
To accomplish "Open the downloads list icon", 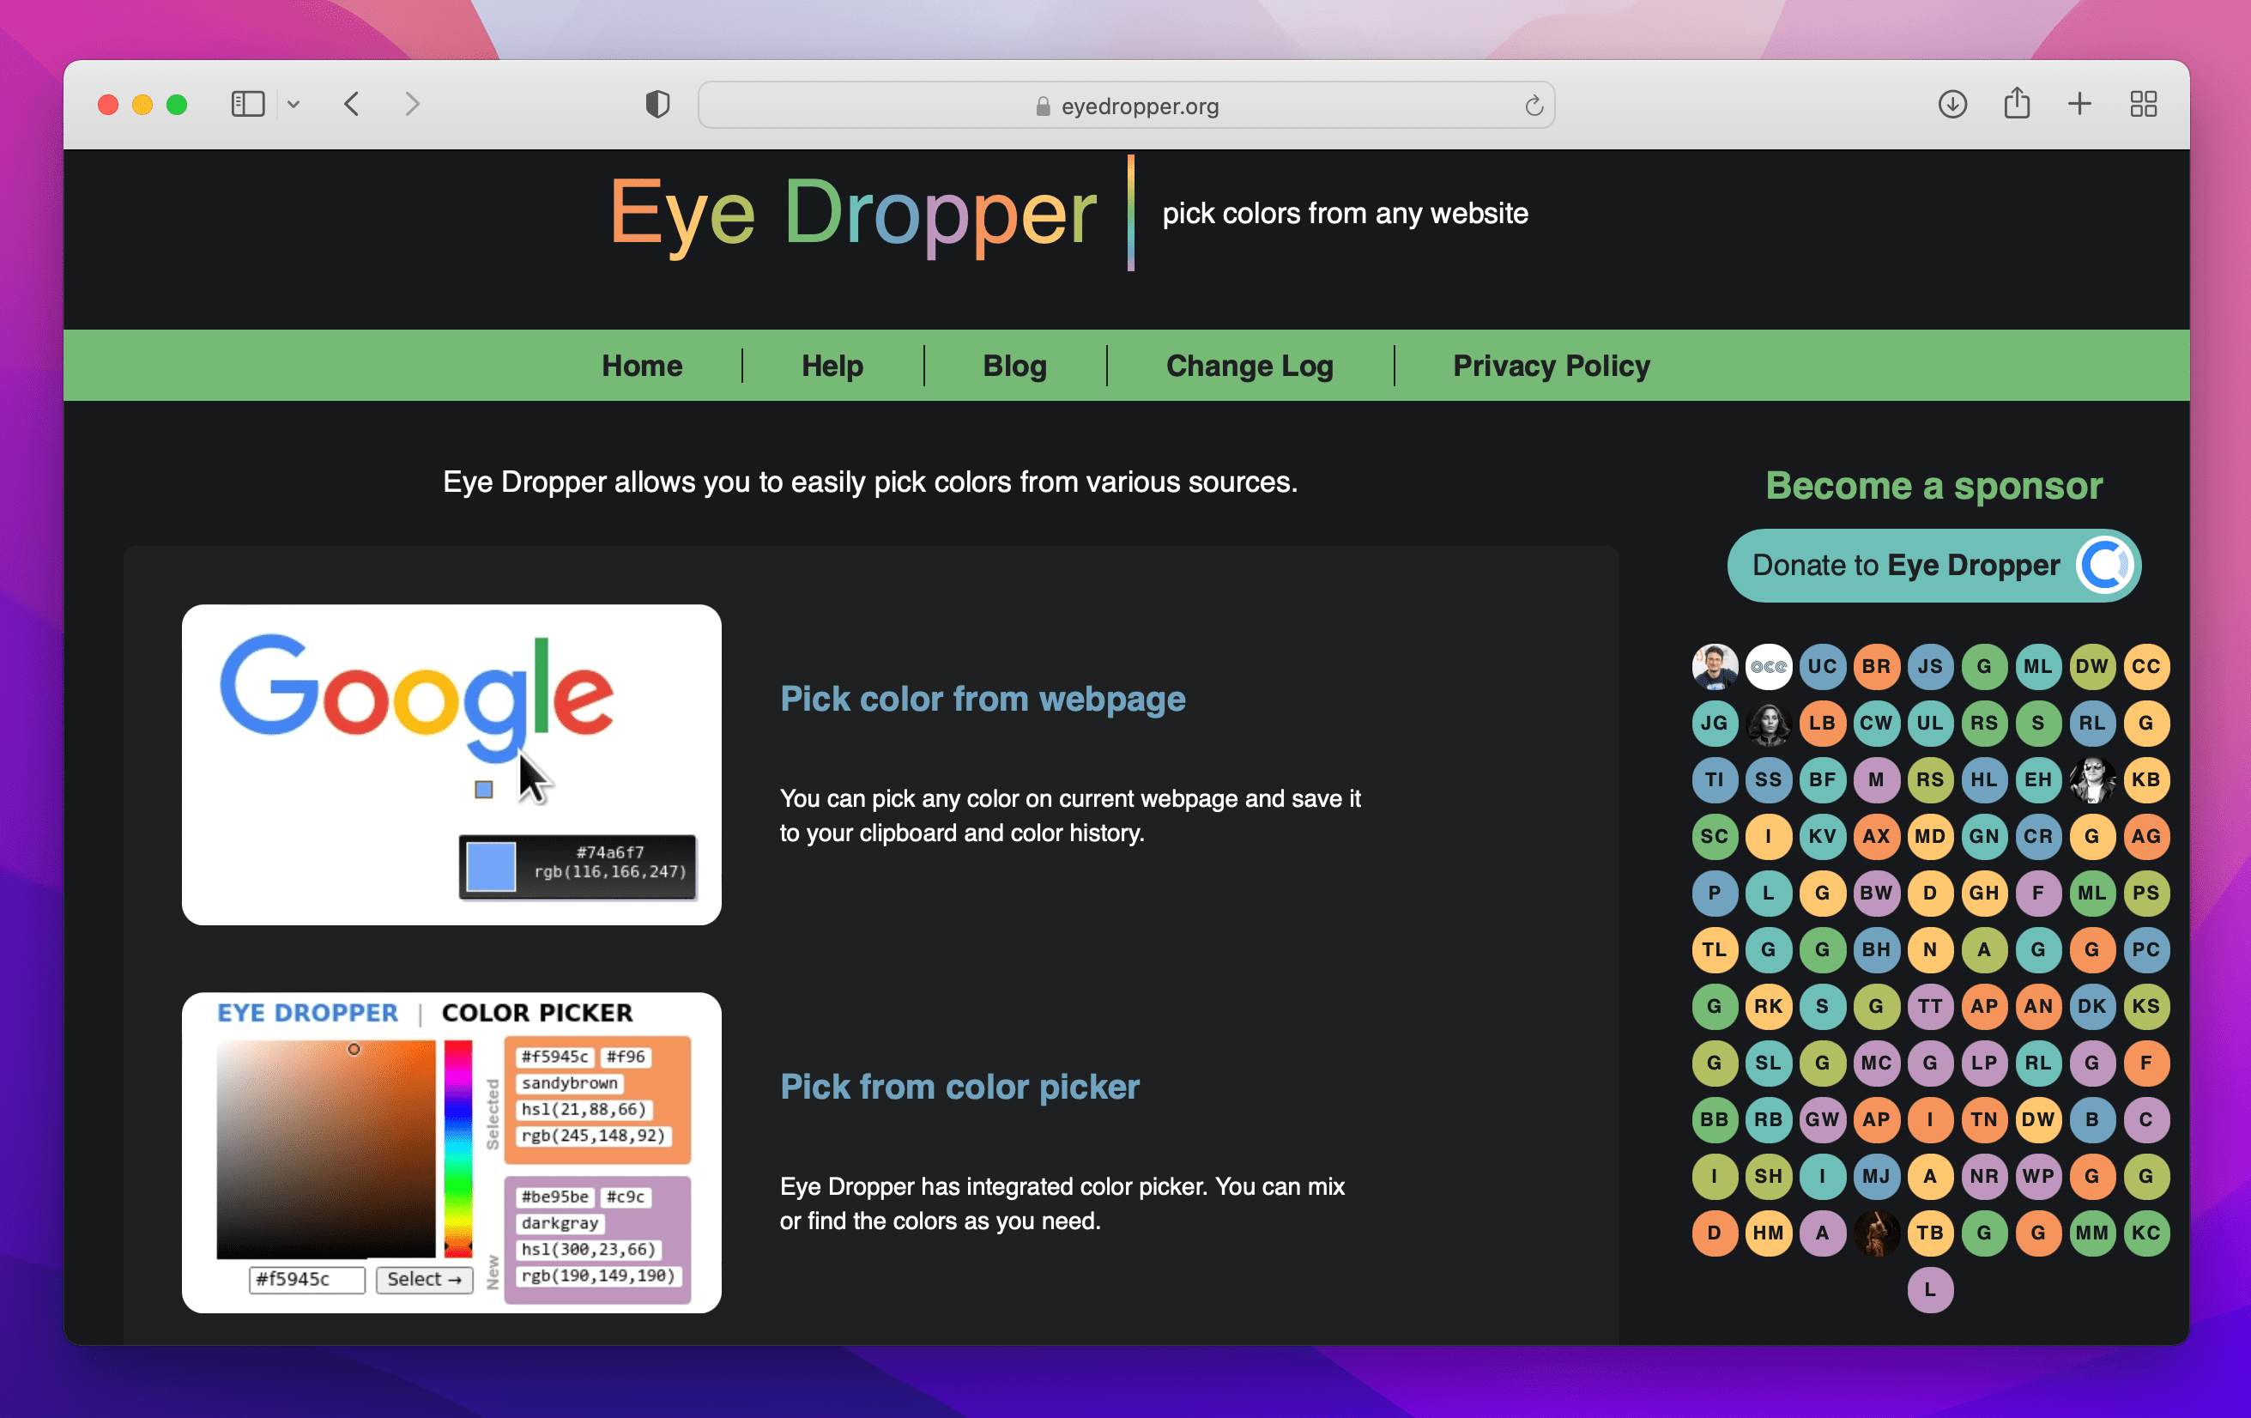I will pos(1953,104).
